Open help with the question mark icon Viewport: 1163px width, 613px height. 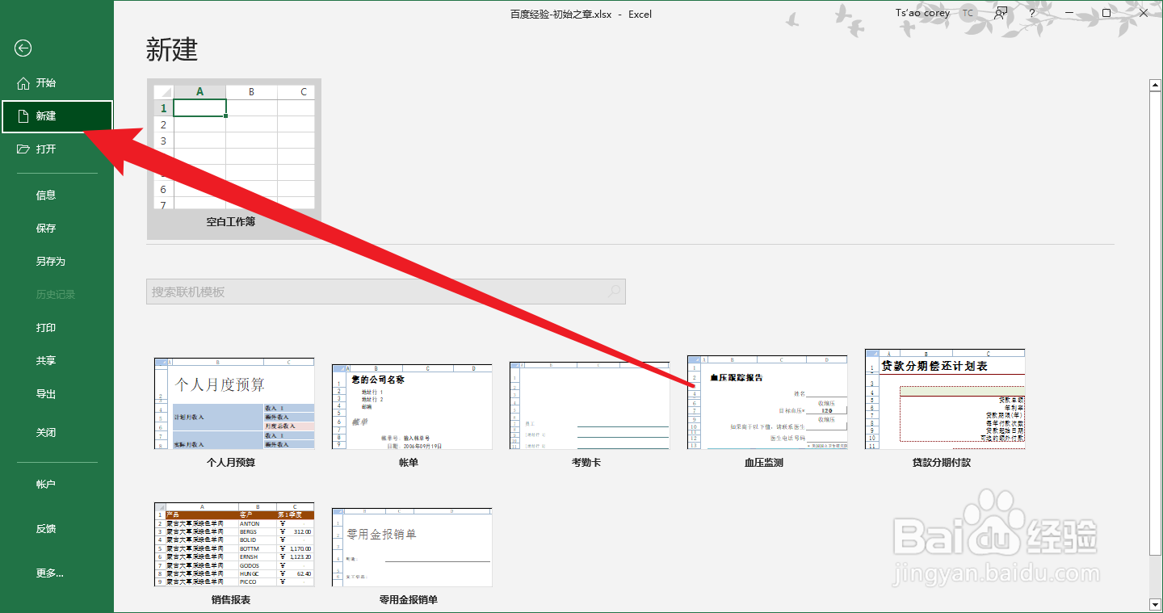(1032, 14)
